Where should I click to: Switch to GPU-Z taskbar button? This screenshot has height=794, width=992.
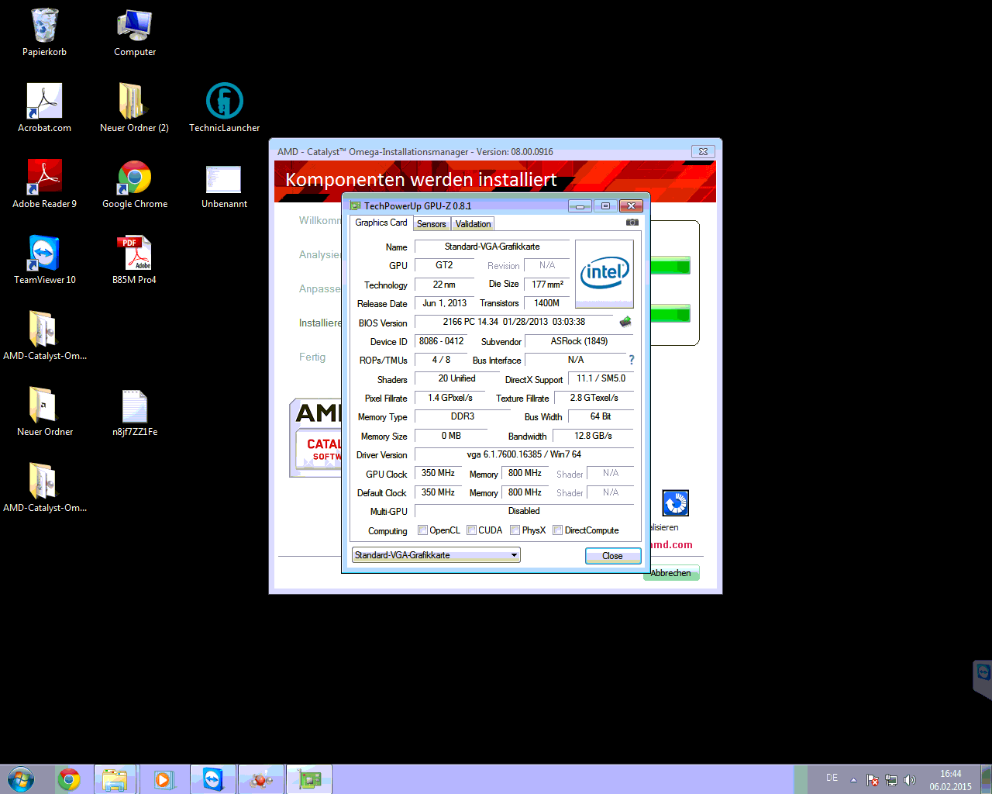point(309,779)
